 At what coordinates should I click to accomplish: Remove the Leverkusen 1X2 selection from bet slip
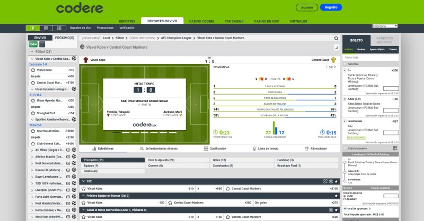tap(345, 121)
